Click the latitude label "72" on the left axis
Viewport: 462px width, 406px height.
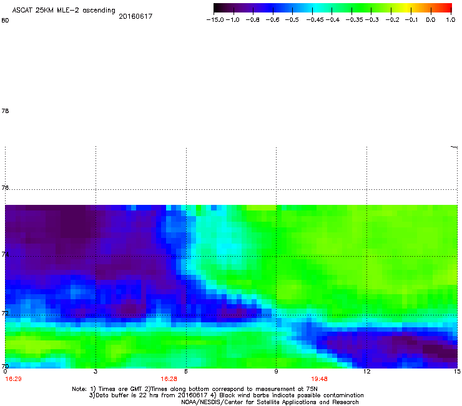pyautogui.click(x=5, y=313)
